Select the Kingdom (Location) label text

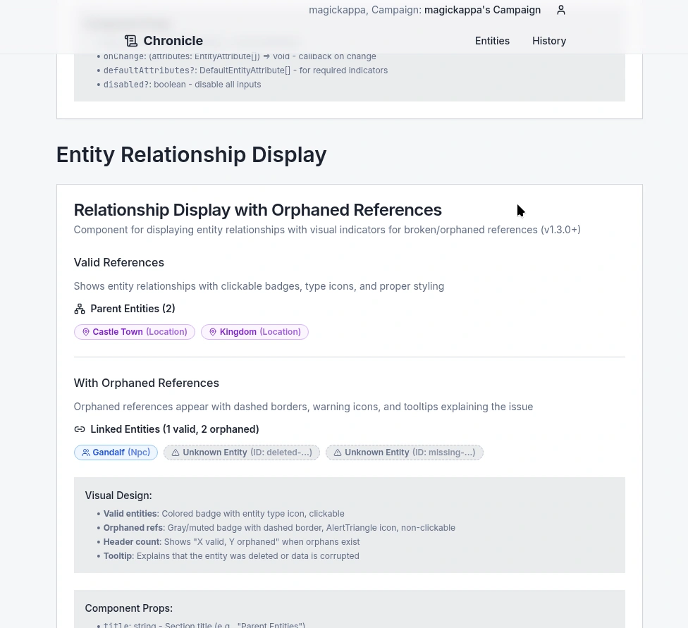click(x=260, y=332)
